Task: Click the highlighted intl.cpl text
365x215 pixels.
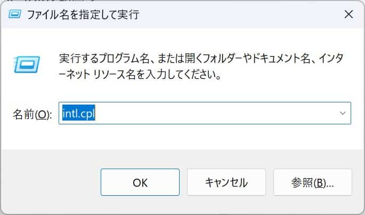Action: click(78, 114)
